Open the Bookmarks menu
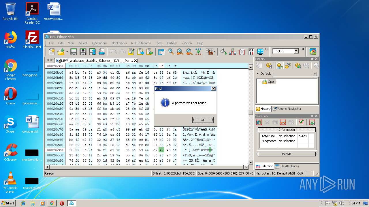The width and height of the screenshot is (369, 207). coord(119,43)
